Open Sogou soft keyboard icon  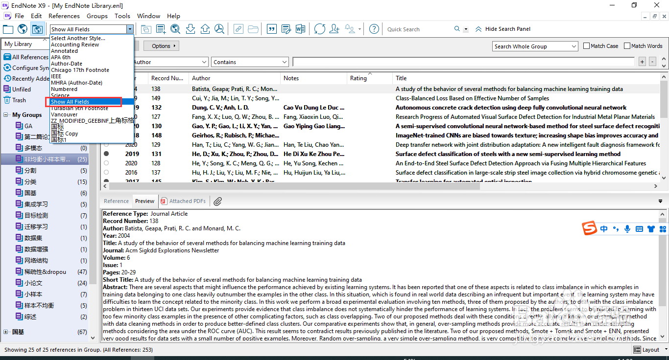[x=639, y=228]
